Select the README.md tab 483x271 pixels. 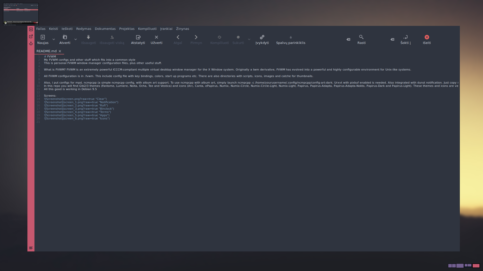pos(47,51)
